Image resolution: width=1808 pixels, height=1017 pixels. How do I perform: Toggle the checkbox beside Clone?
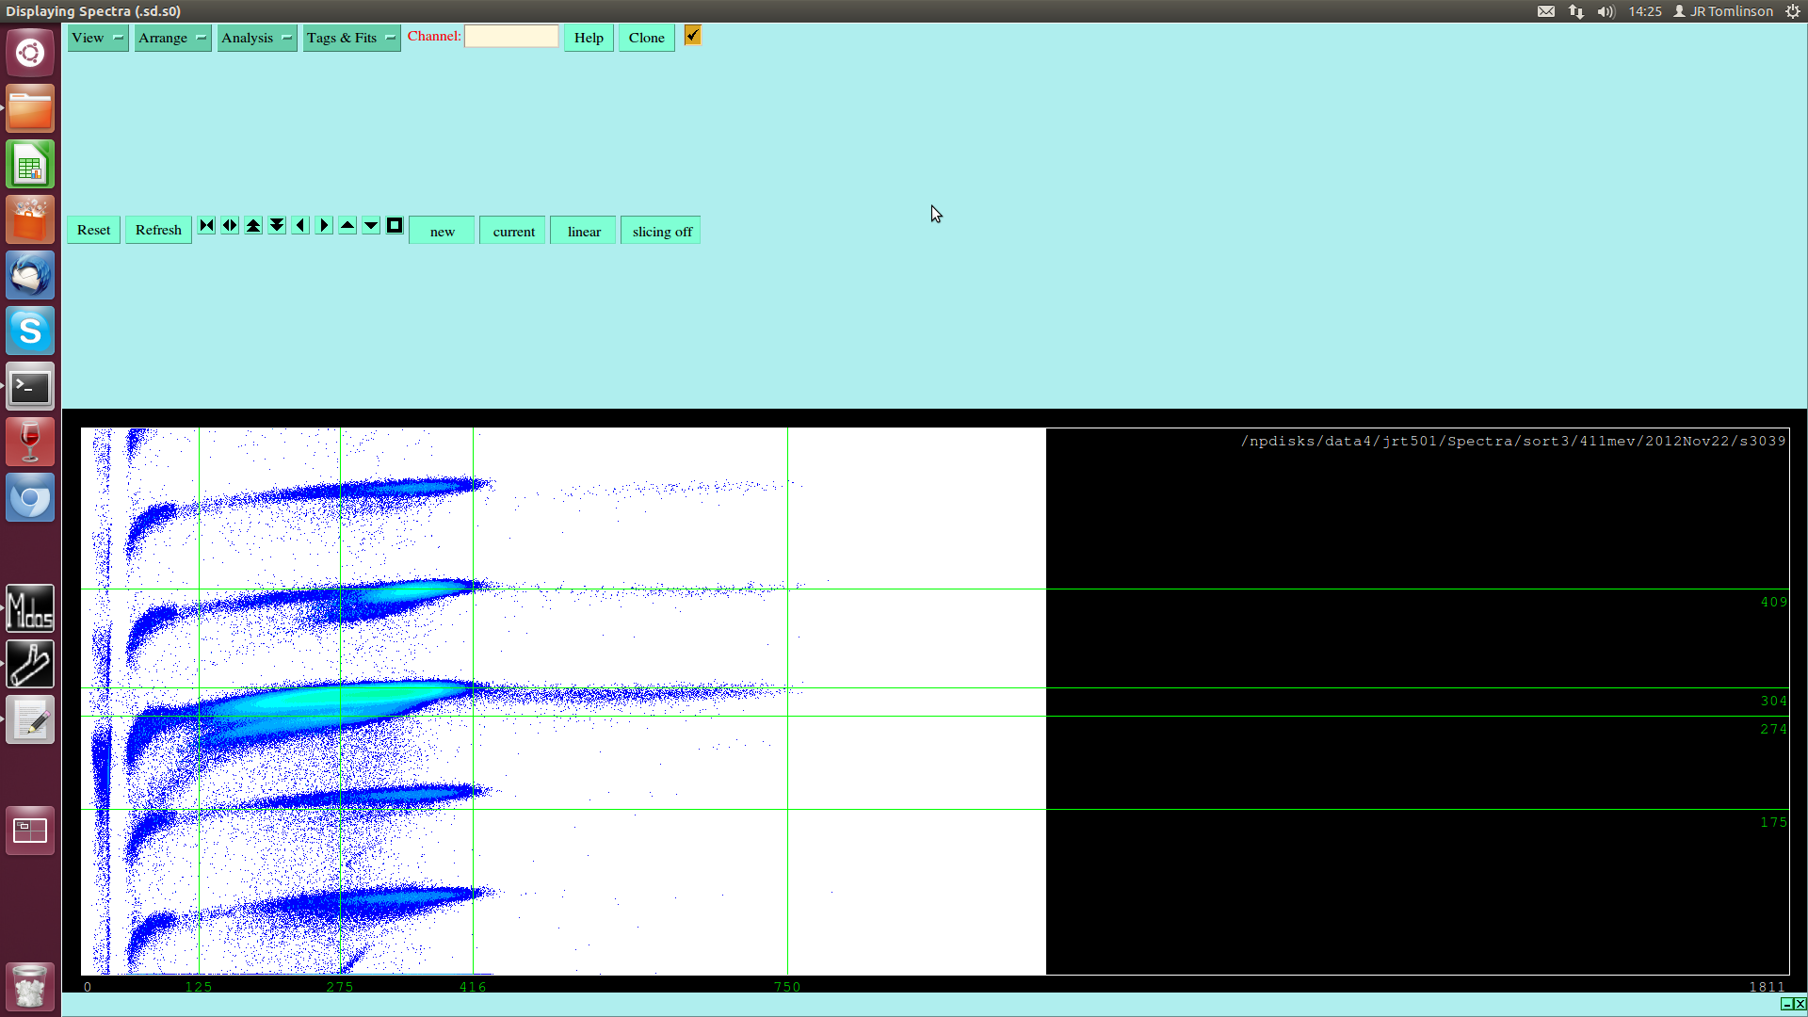(692, 36)
